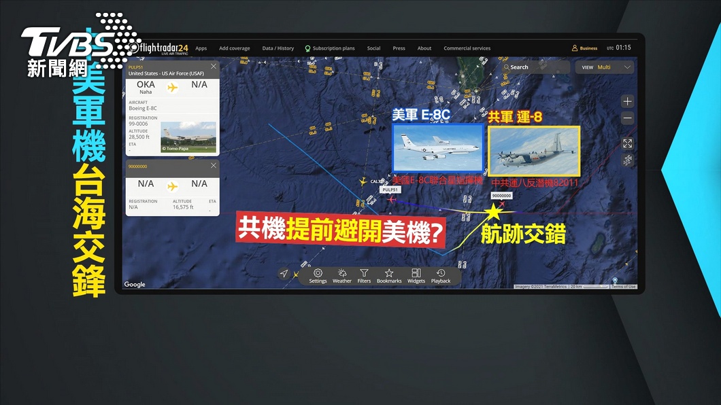Click United States - US Air Force header
Viewport: 721px width, 405px height.
coord(166,73)
